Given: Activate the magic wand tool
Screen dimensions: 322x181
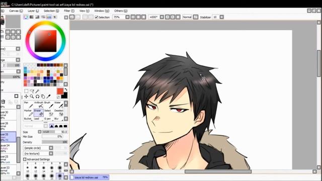Looking at the screenshot, I should 37,91.
